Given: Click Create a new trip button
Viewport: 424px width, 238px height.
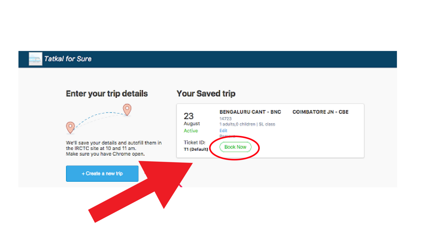Looking at the screenshot, I should pyautogui.click(x=102, y=174).
